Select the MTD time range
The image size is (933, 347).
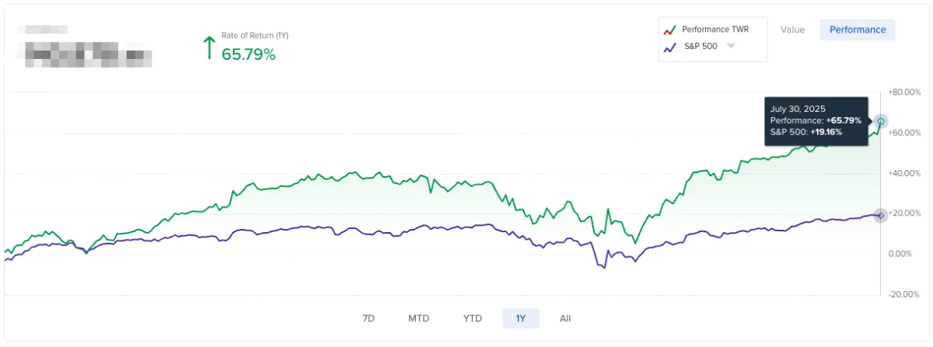pyautogui.click(x=420, y=318)
